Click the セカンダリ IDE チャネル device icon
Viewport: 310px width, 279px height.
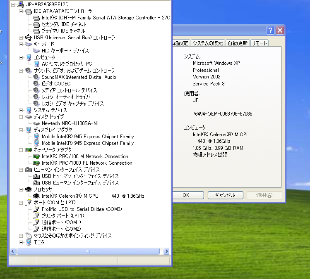(36, 24)
